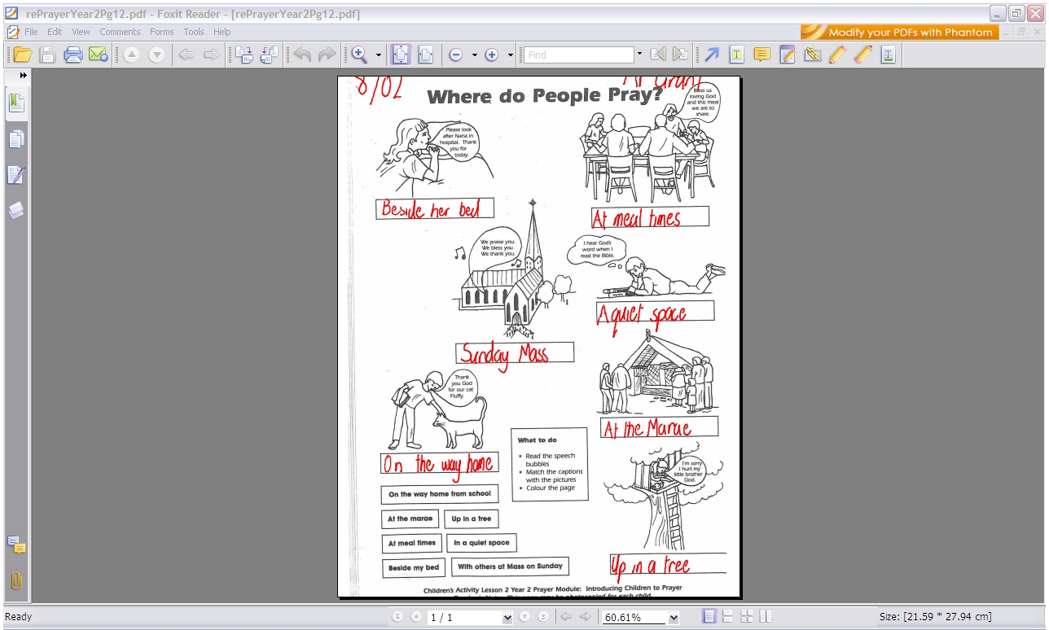The image size is (1049, 630).
Task: Select the Zoom magnifier tool
Action: click(x=359, y=55)
